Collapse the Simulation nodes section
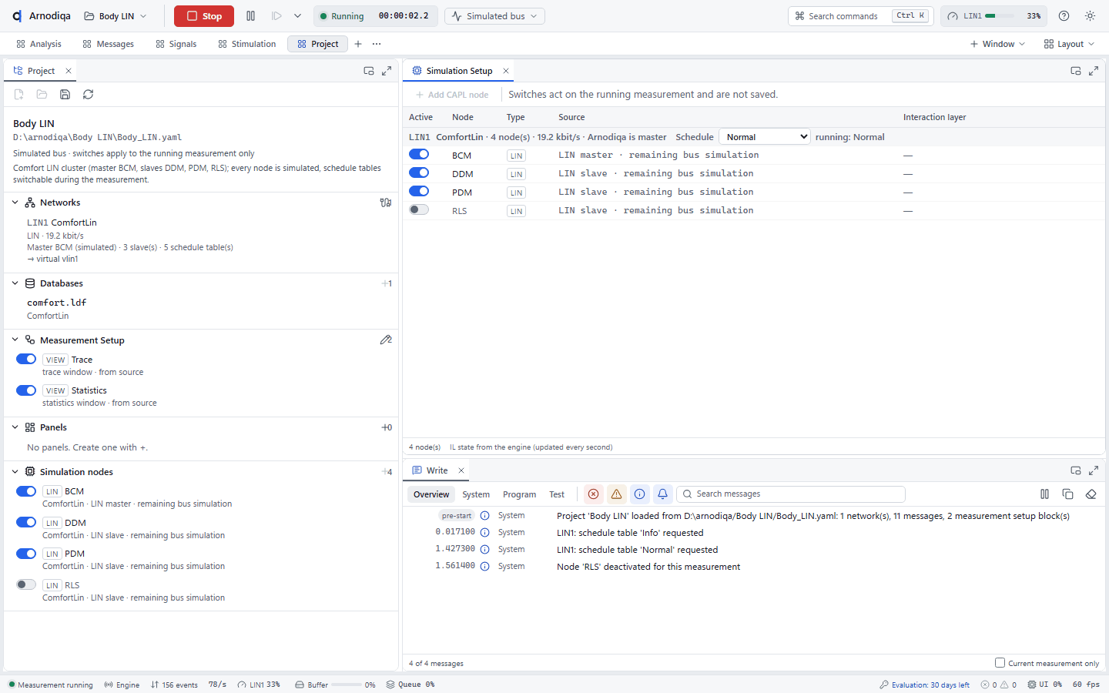Screen dimensions: 1109x693 click(15, 472)
